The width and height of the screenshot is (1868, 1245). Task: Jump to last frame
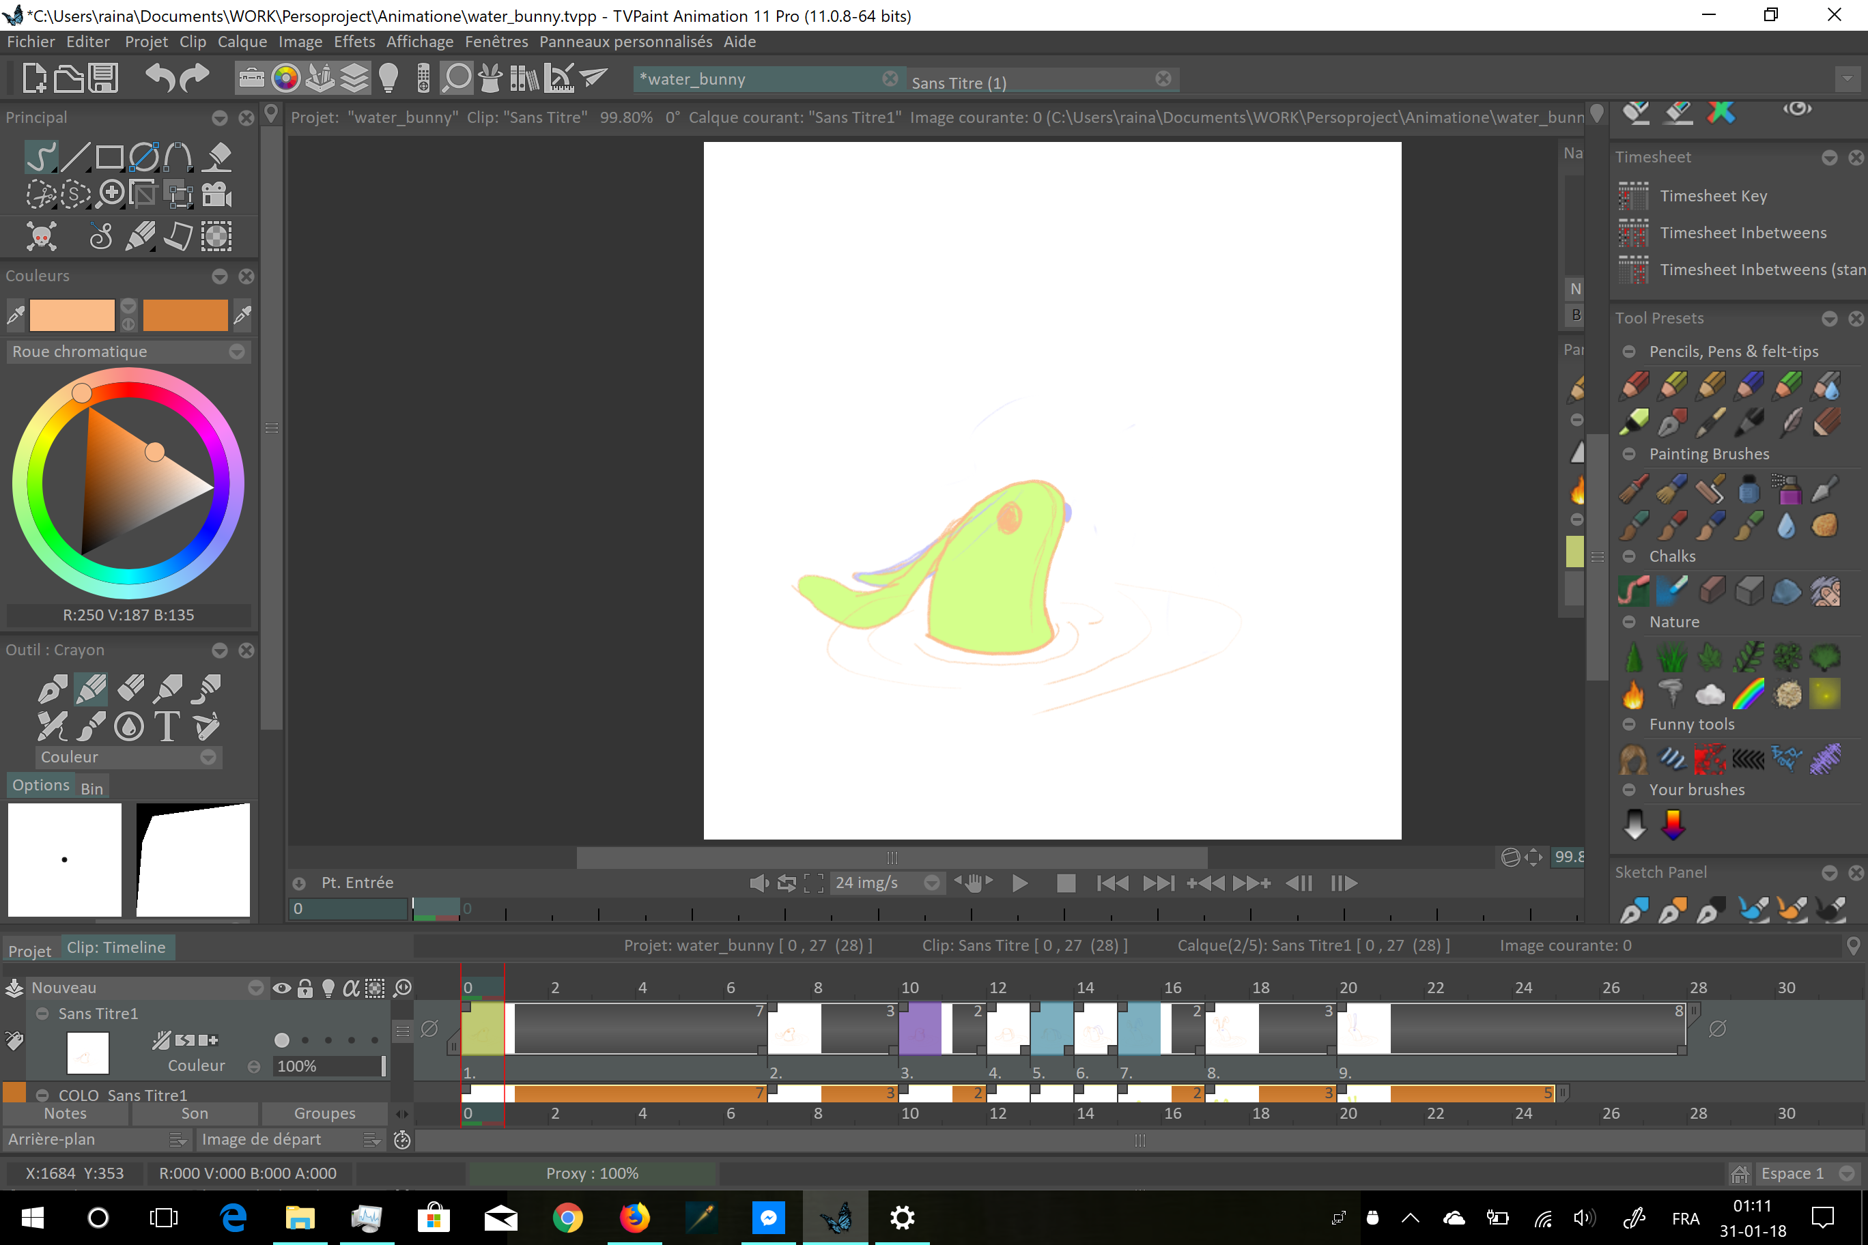1159,883
